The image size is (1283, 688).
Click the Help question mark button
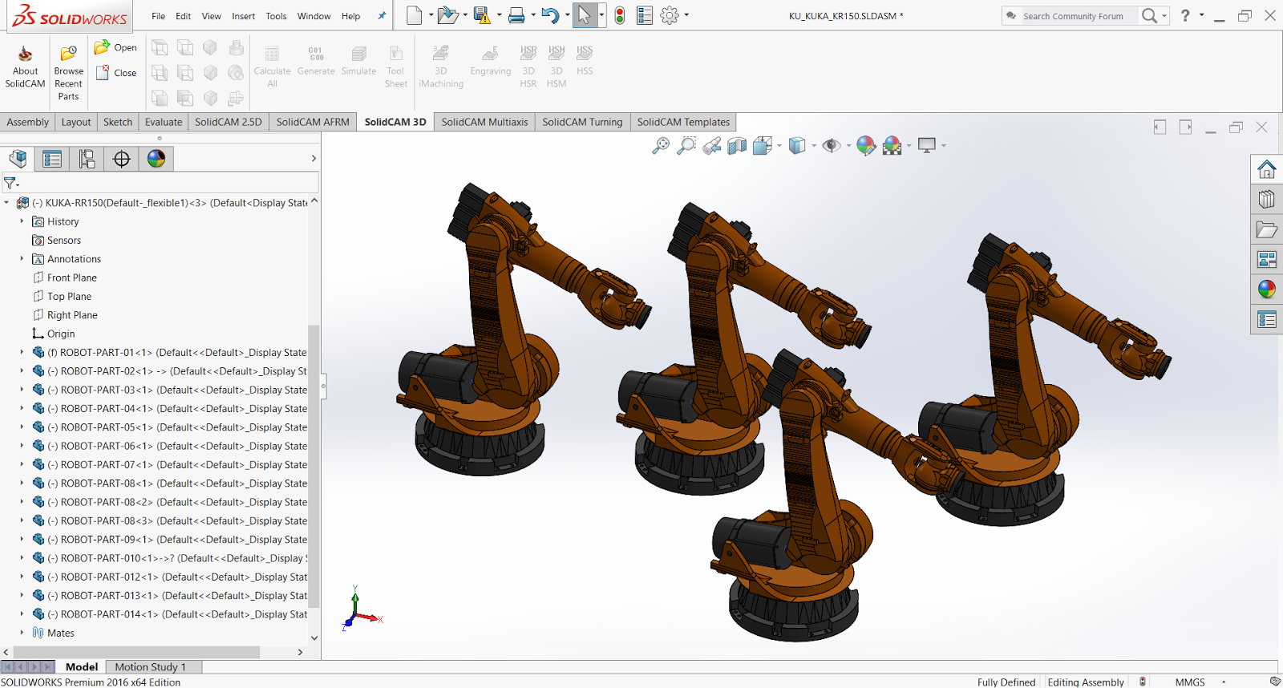pos(1185,15)
